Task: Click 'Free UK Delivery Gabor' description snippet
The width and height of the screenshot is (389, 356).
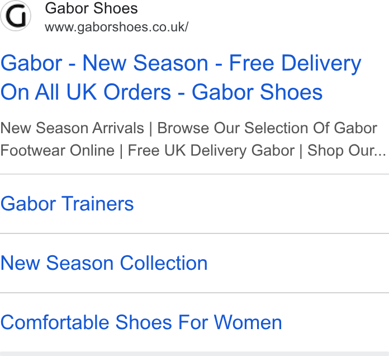Action: coord(211,151)
